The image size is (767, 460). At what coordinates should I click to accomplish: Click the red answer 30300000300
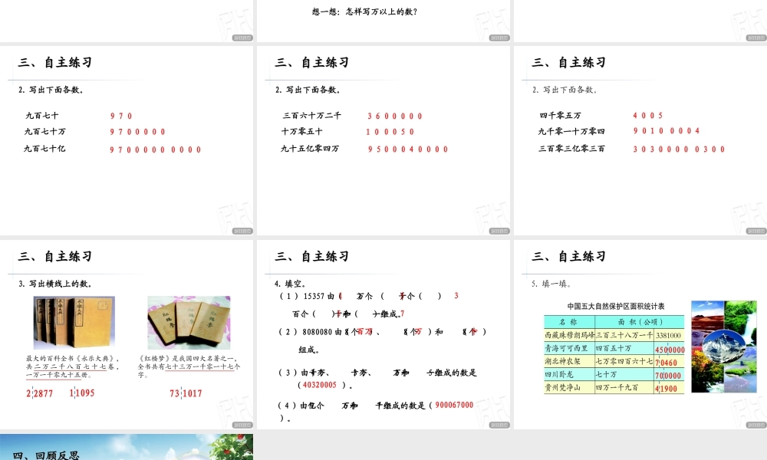[x=679, y=149]
